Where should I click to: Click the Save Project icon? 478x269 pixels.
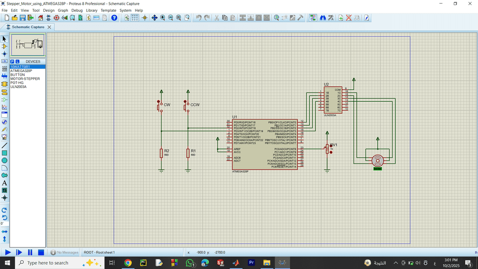(23, 18)
